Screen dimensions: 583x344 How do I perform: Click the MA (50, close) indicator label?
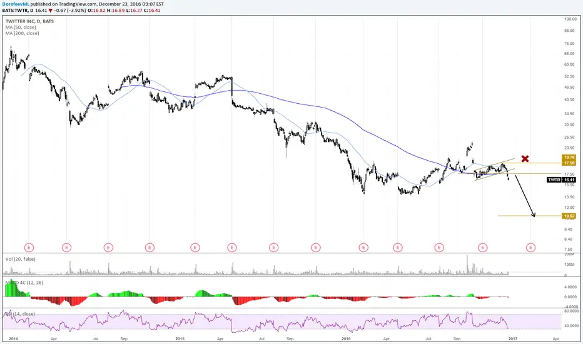coord(21,27)
